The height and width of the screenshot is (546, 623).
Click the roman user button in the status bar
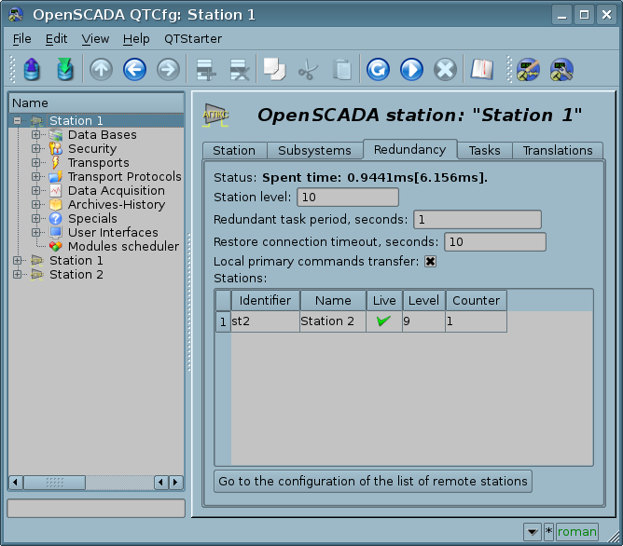coord(576,532)
